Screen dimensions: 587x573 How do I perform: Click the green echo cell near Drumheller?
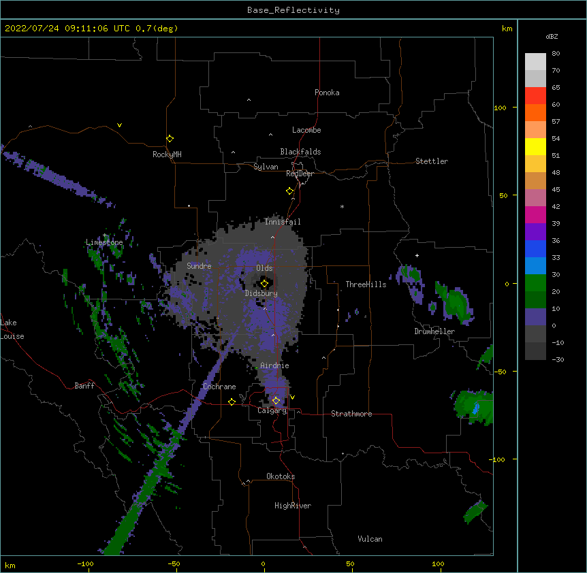(456, 304)
